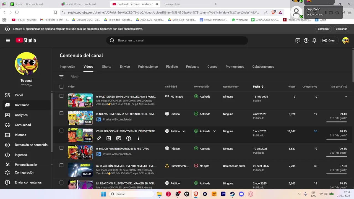Open monetization dollar icon for C3JO REACCIONA video
This screenshot has height=199, width=354.
tap(129, 138)
